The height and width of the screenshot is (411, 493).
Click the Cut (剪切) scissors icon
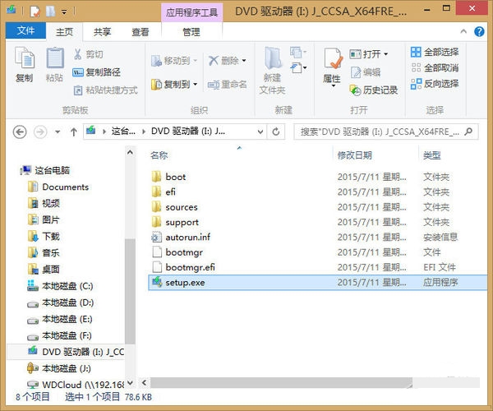78,54
